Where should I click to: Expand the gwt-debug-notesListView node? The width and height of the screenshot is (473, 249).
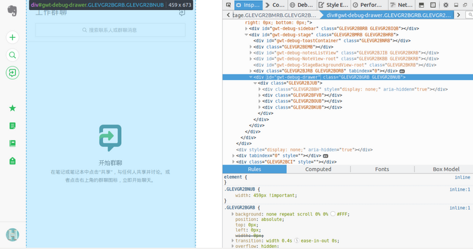[251, 53]
